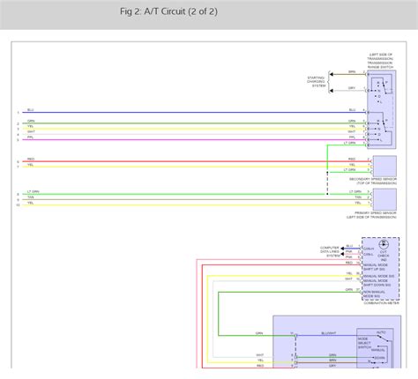Click GRY wire label at range switch
This screenshot has height=379, width=418.
352,88
